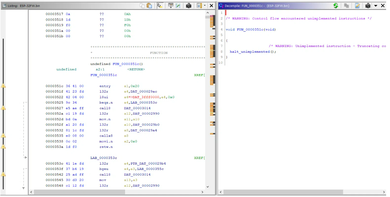Select the Listing: ESP-32FW.bin title tab
Image resolution: width=390 pixels, height=197 pixels.
pos(21,5)
